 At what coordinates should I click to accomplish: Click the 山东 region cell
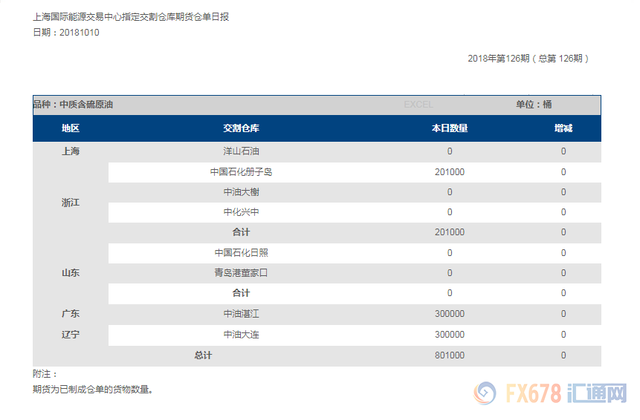pyautogui.click(x=71, y=273)
